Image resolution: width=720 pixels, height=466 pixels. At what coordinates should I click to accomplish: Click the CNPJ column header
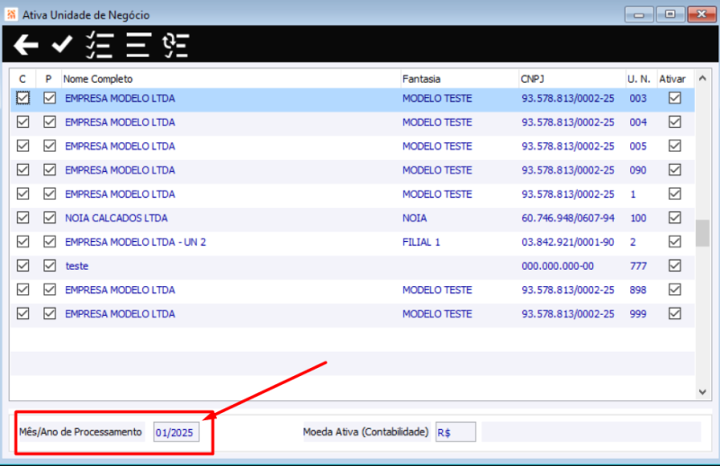572,79
